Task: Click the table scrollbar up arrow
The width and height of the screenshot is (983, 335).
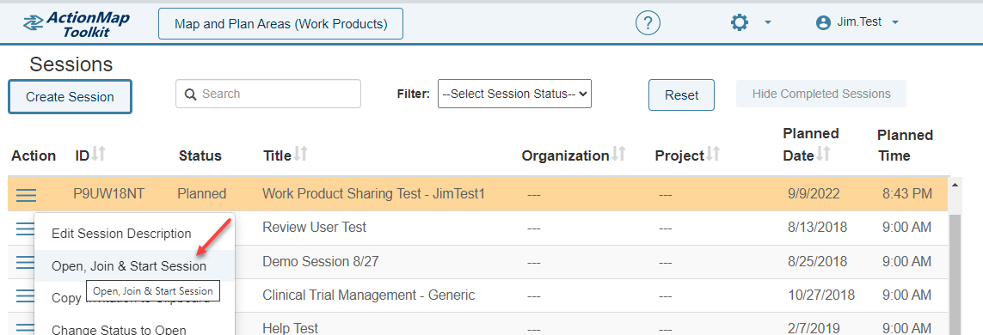Action: click(x=955, y=186)
